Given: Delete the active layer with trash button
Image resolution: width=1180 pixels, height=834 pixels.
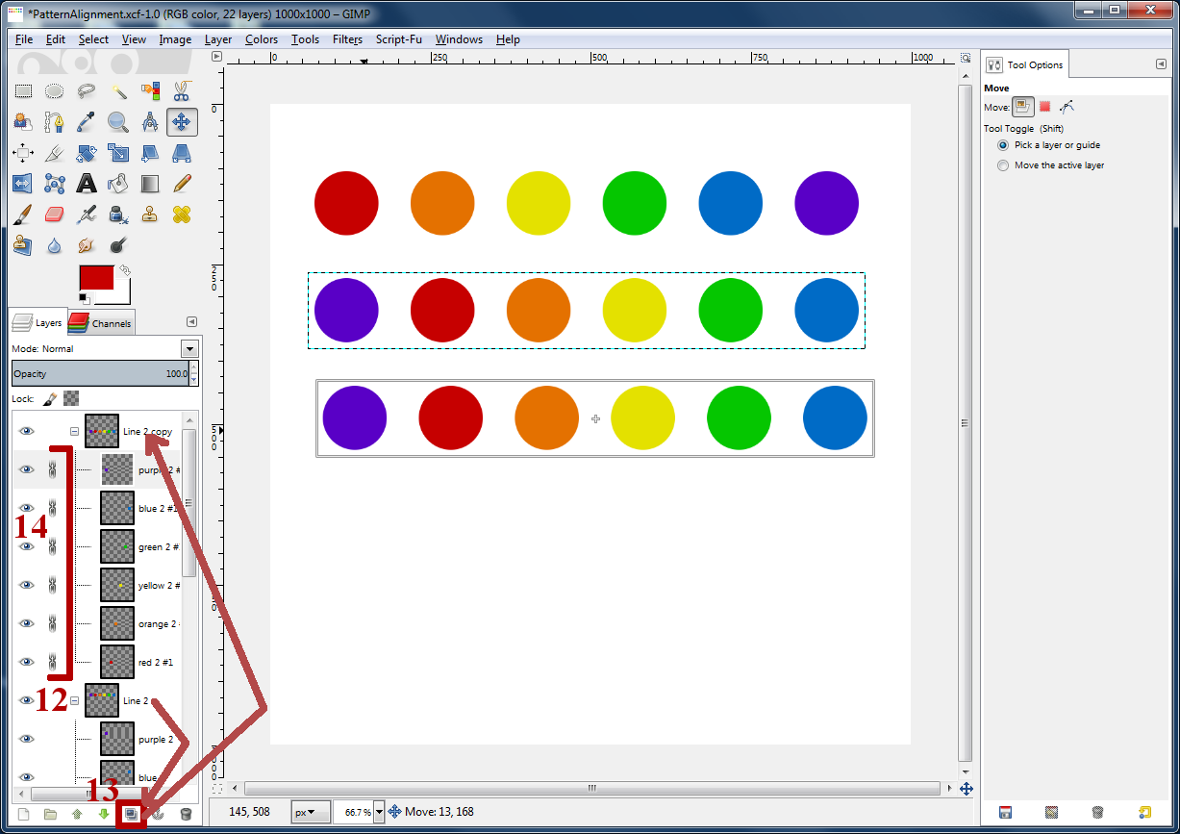Looking at the screenshot, I should 186,813.
